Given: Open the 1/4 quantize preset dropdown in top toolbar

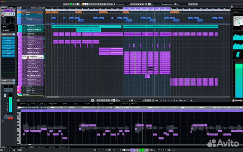Looking at the screenshot, I should pos(182,4).
